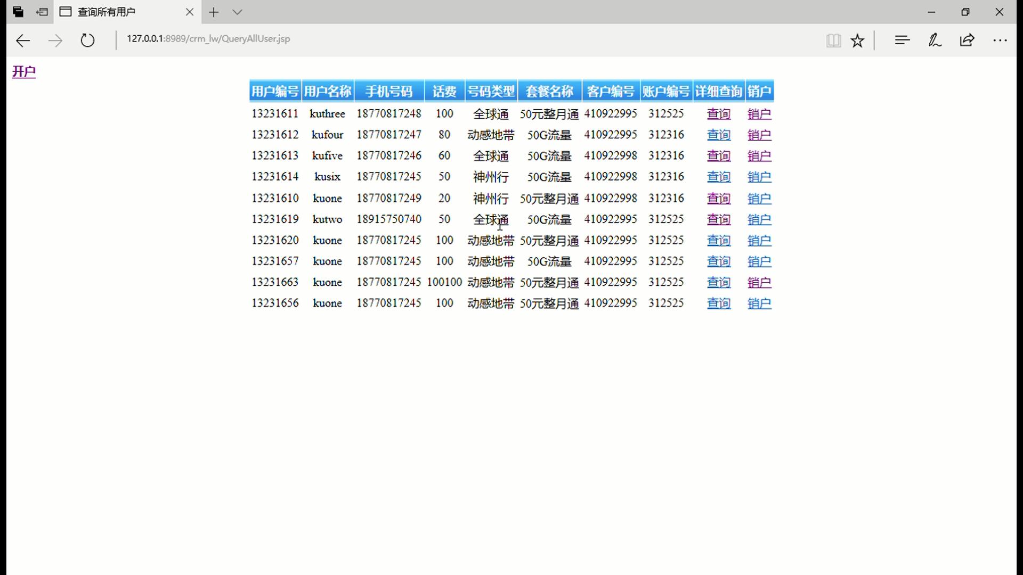Click 销户 link for user 13231656
The image size is (1023, 575).
[x=759, y=303]
